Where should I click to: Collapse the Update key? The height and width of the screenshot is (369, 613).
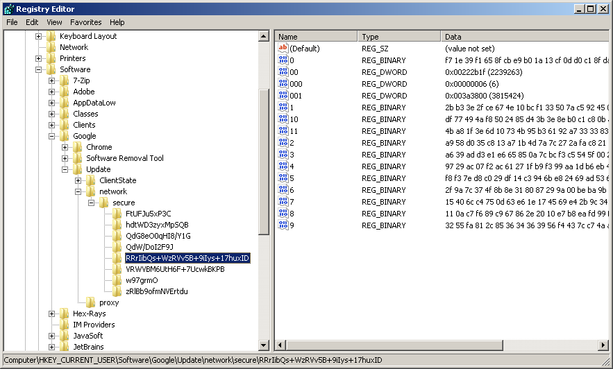(65, 169)
